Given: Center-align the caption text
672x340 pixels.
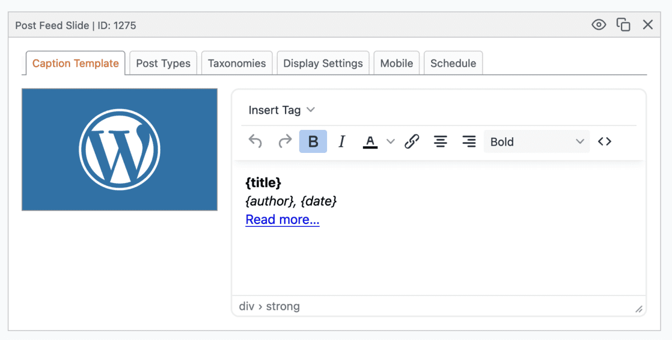Looking at the screenshot, I should click(440, 141).
